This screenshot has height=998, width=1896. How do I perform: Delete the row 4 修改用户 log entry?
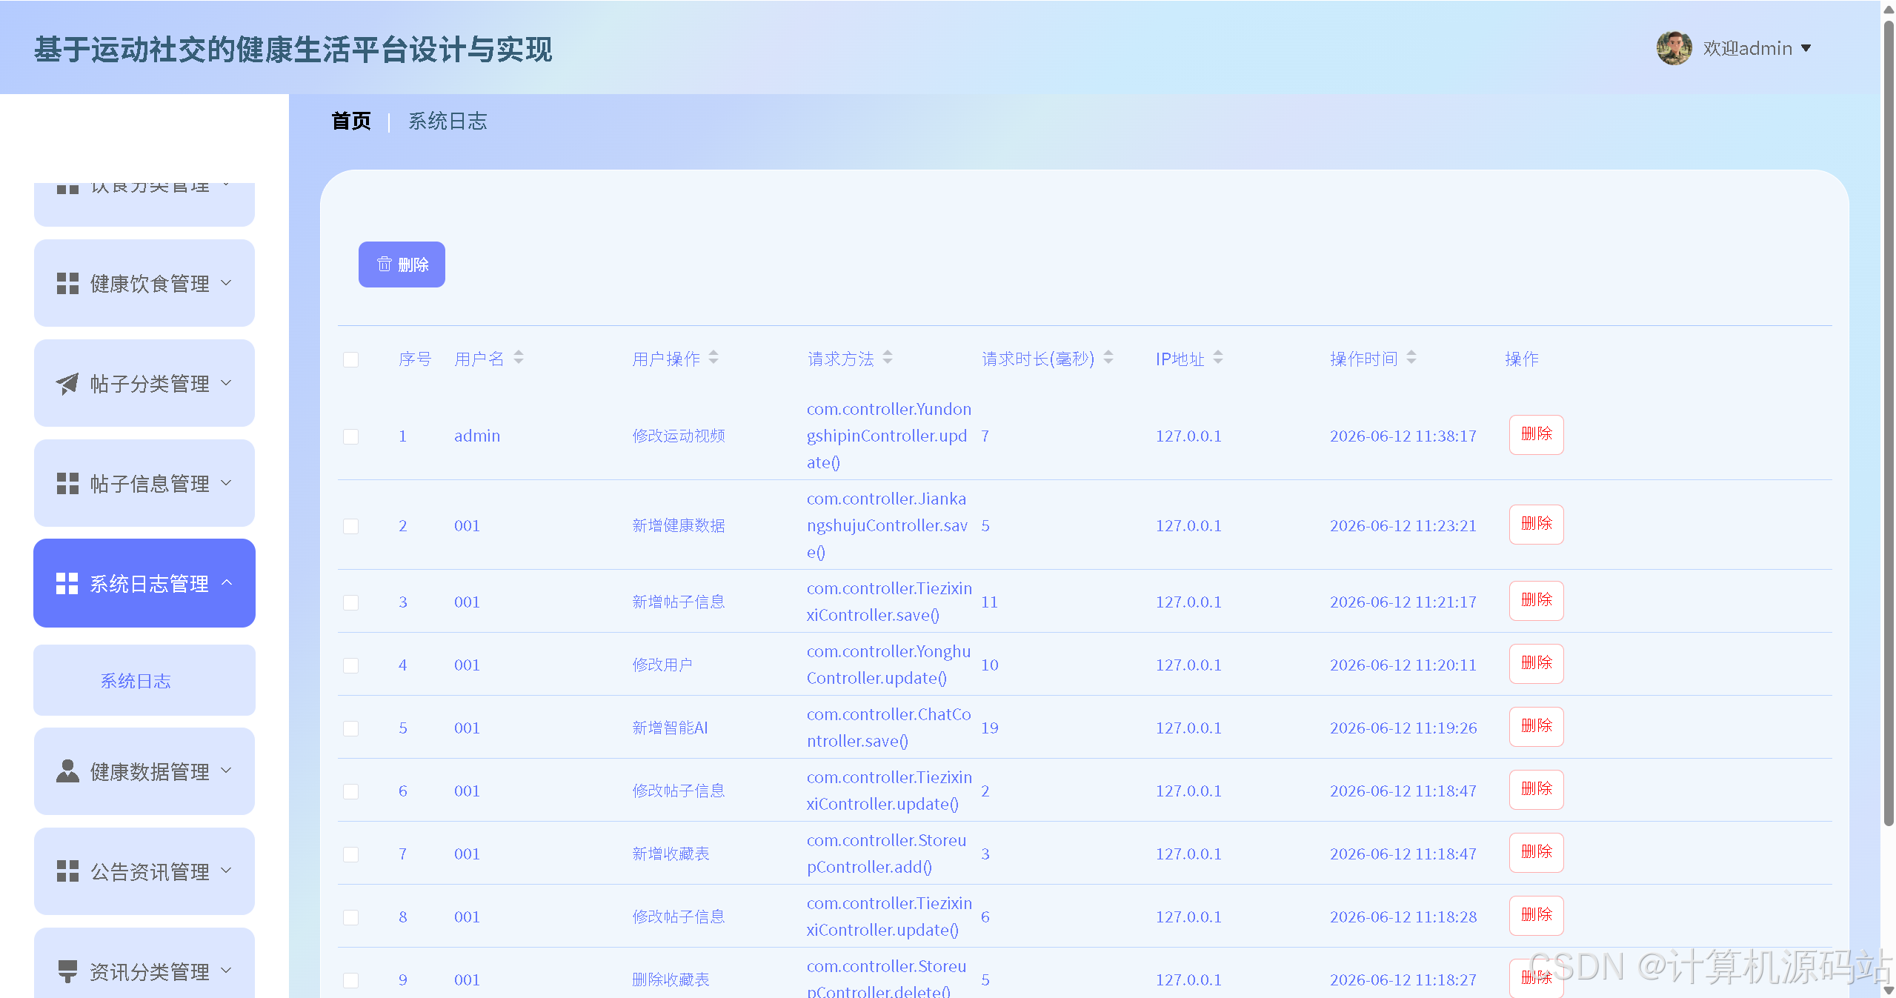point(1537,663)
